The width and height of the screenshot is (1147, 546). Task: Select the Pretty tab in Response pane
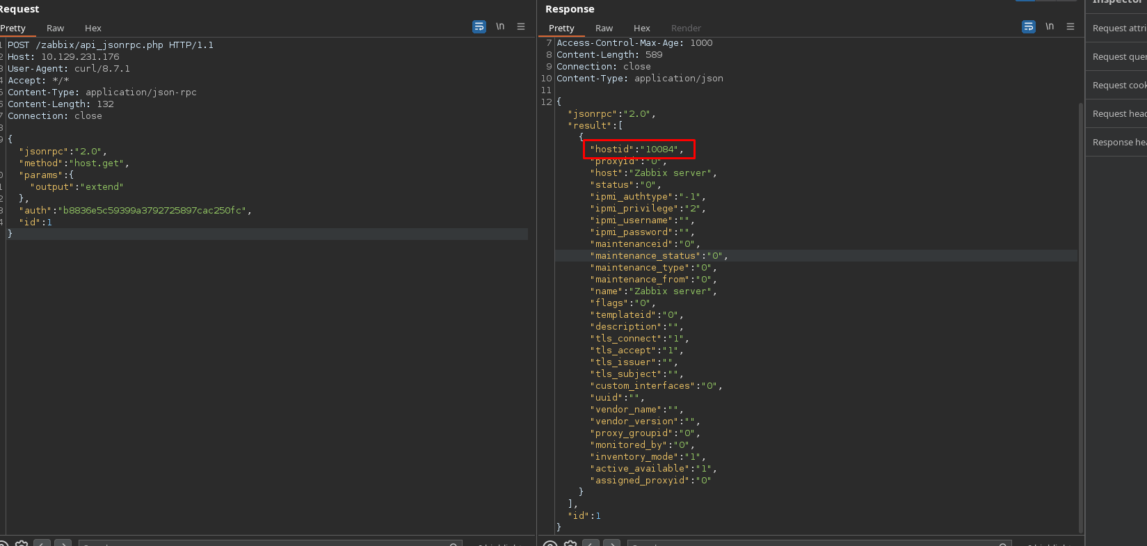pos(561,28)
